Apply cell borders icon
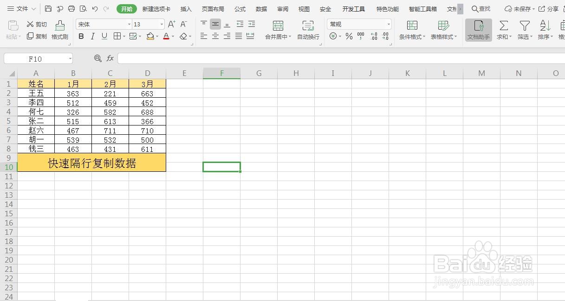This screenshot has height=301, width=565. 117,36
